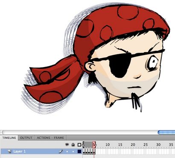Click the show all layers as outlines square icon
Viewport: 175px width, 158px height.
[79, 145]
